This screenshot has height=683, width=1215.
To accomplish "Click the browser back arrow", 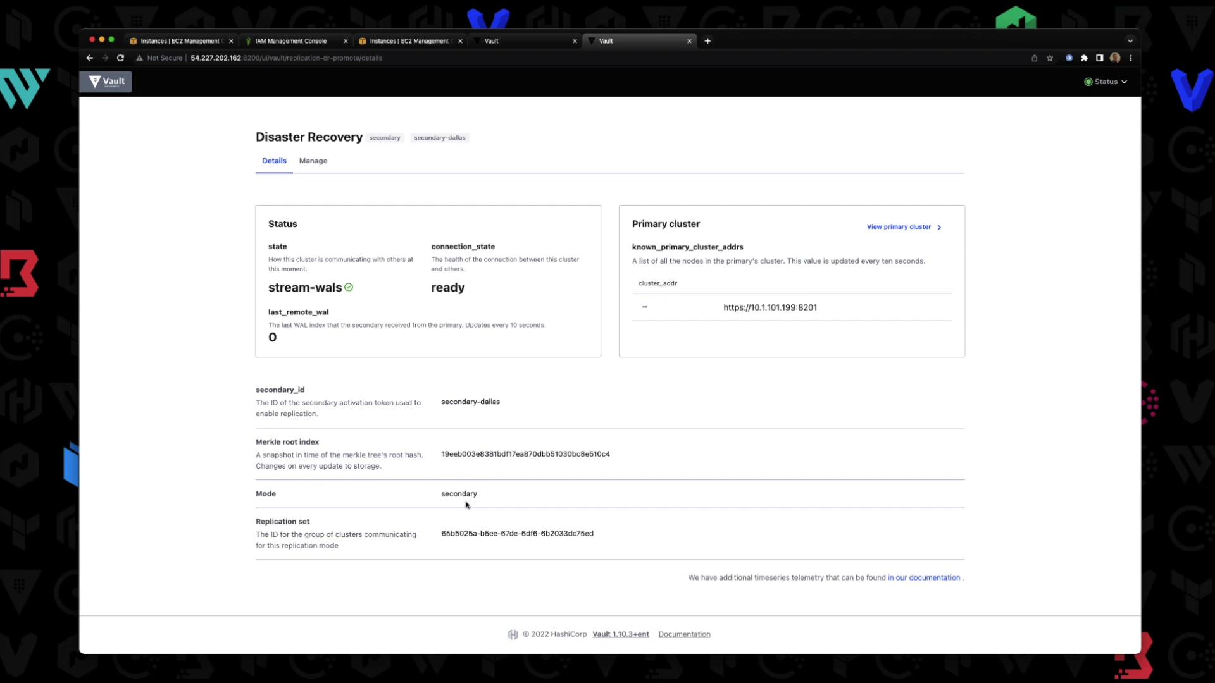I will coord(90,58).
